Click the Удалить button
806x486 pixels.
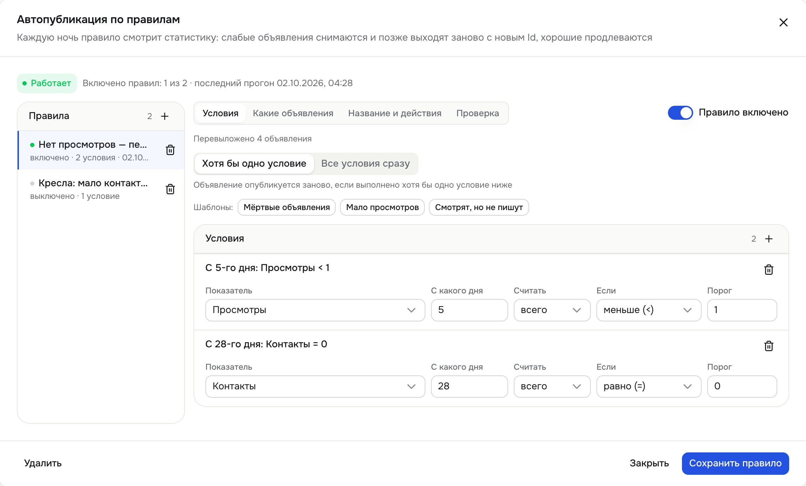[x=43, y=463]
